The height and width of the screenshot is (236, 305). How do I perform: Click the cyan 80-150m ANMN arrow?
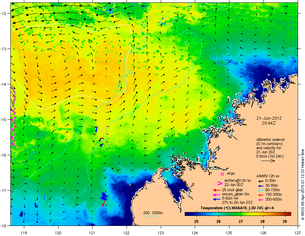(260, 190)
